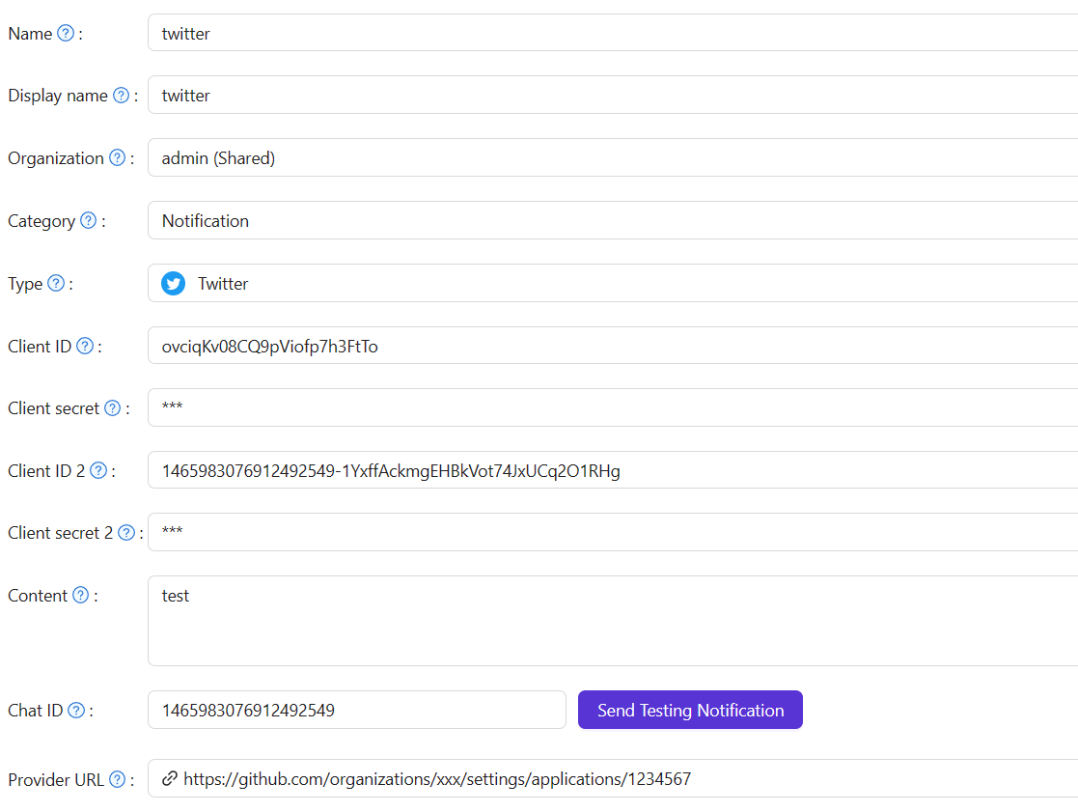Click the Display name help icon

point(121,95)
